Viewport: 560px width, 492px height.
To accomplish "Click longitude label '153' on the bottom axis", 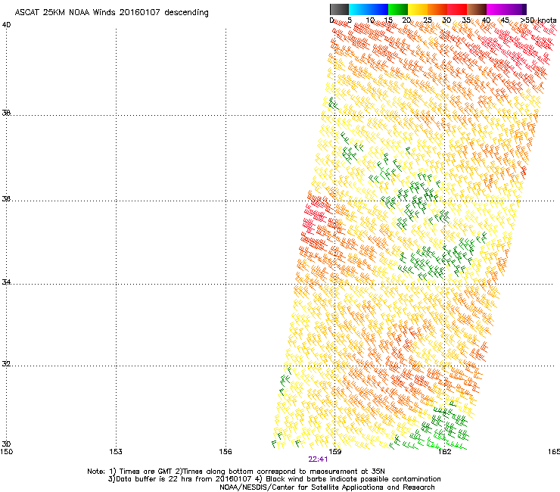I will click(116, 452).
